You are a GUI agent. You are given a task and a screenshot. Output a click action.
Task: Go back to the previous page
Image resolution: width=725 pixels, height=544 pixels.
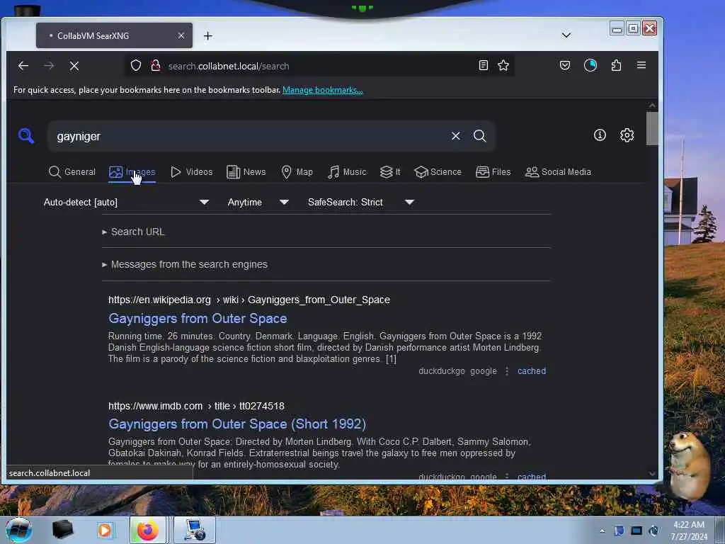(23, 66)
